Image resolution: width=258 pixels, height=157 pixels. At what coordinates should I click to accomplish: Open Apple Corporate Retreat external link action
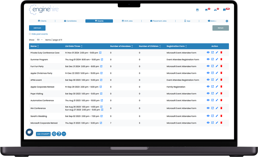pos(213,86)
